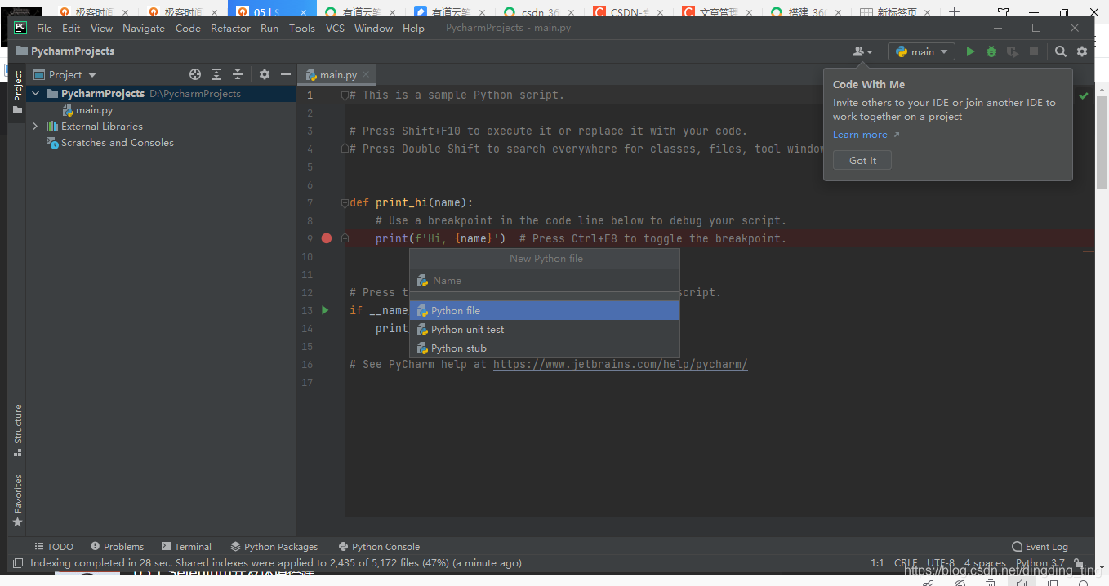Open the Problems tool window
Viewport: 1109px width, 586px height.
117,547
